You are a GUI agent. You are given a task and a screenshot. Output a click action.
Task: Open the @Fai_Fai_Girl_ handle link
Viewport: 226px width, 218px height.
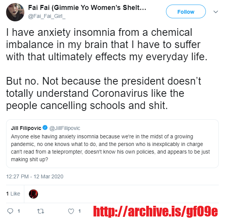[x=47, y=16]
